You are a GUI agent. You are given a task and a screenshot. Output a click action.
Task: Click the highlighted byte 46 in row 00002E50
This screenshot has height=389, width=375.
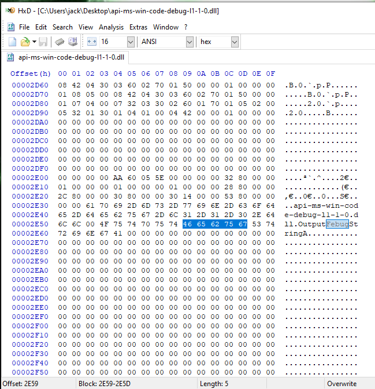tap(187, 224)
